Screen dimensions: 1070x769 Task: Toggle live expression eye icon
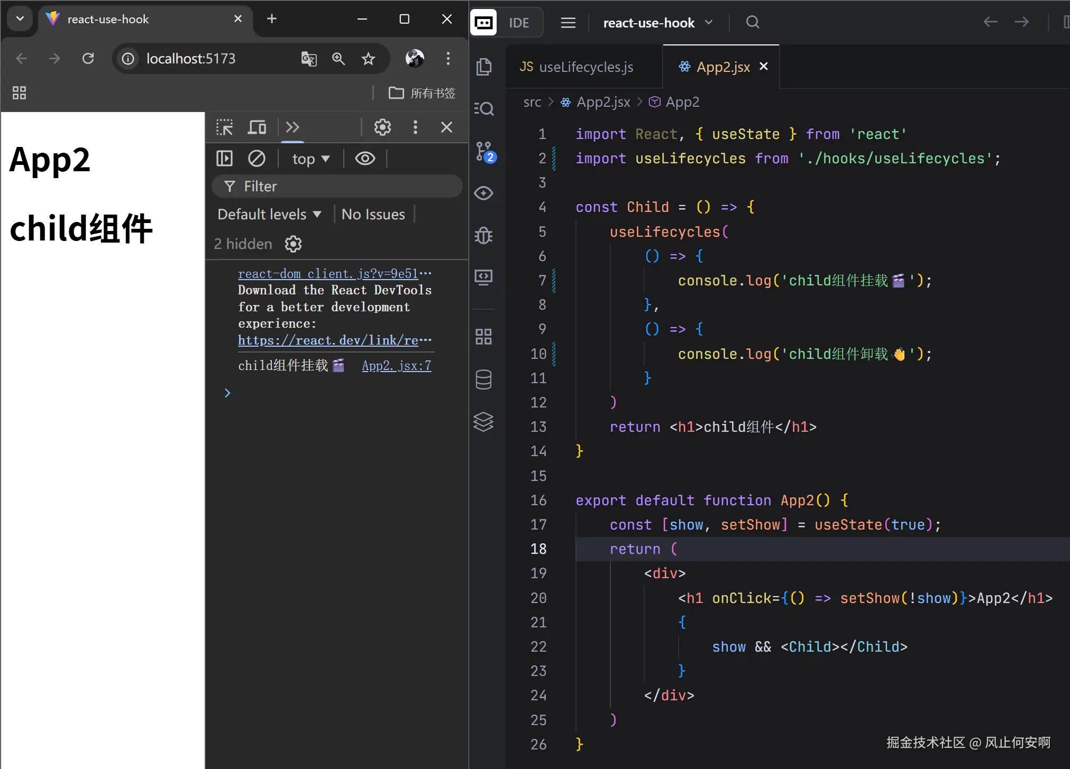click(365, 159)
